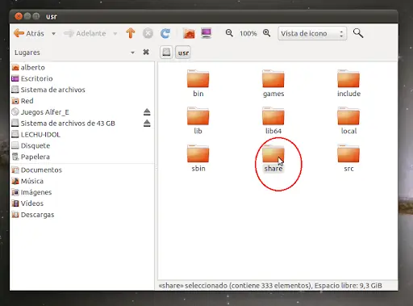The image size is (413, 306).
Task: Click the Adelante forward button
Action: click(86, 34)
